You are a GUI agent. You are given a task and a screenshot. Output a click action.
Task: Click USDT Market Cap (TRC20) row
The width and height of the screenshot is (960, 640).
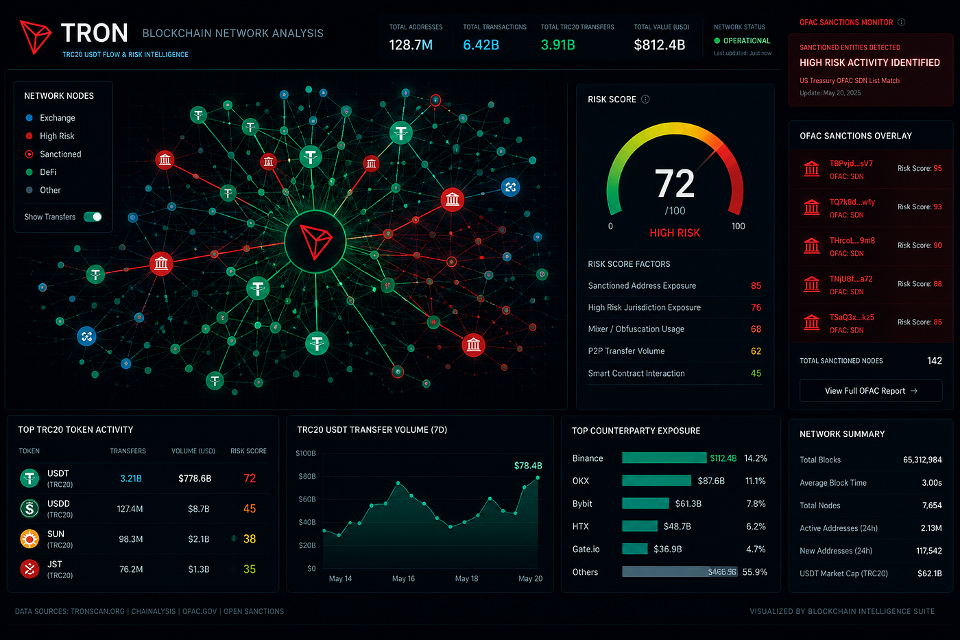click(871, 573)
